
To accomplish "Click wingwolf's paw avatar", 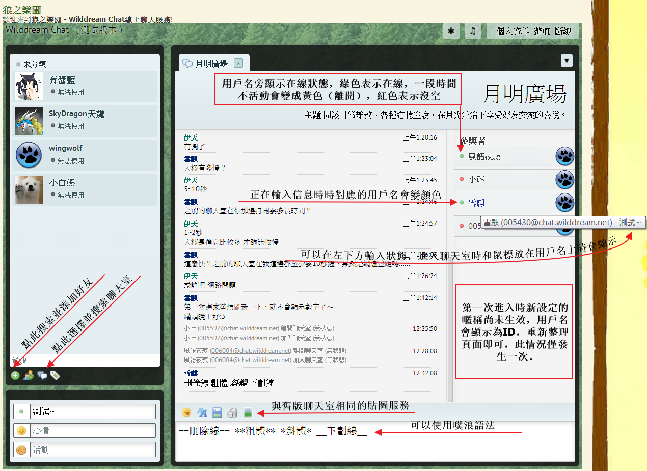I will pos(29,155).
